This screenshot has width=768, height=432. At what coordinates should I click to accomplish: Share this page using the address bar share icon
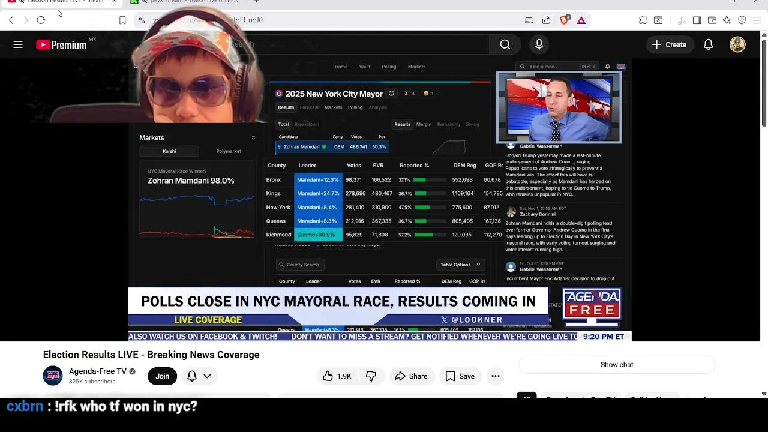tap(546, 20)
